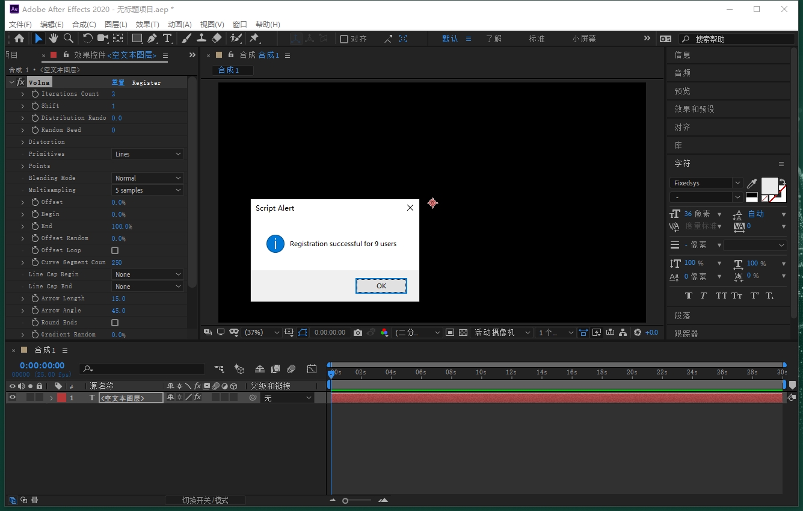Image resolution: width=803 pixels, height=511 pixels.
Task: Expand the Distortion property group
Action: click(23, 142)
